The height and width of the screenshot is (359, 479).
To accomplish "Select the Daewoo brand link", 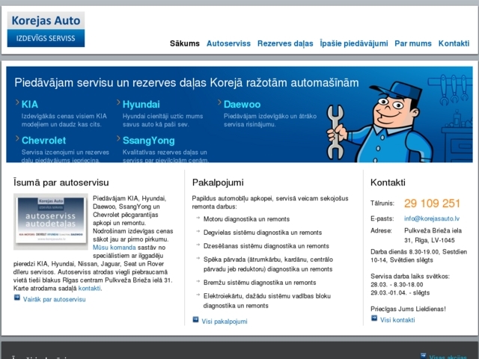I will coord(242,105).
